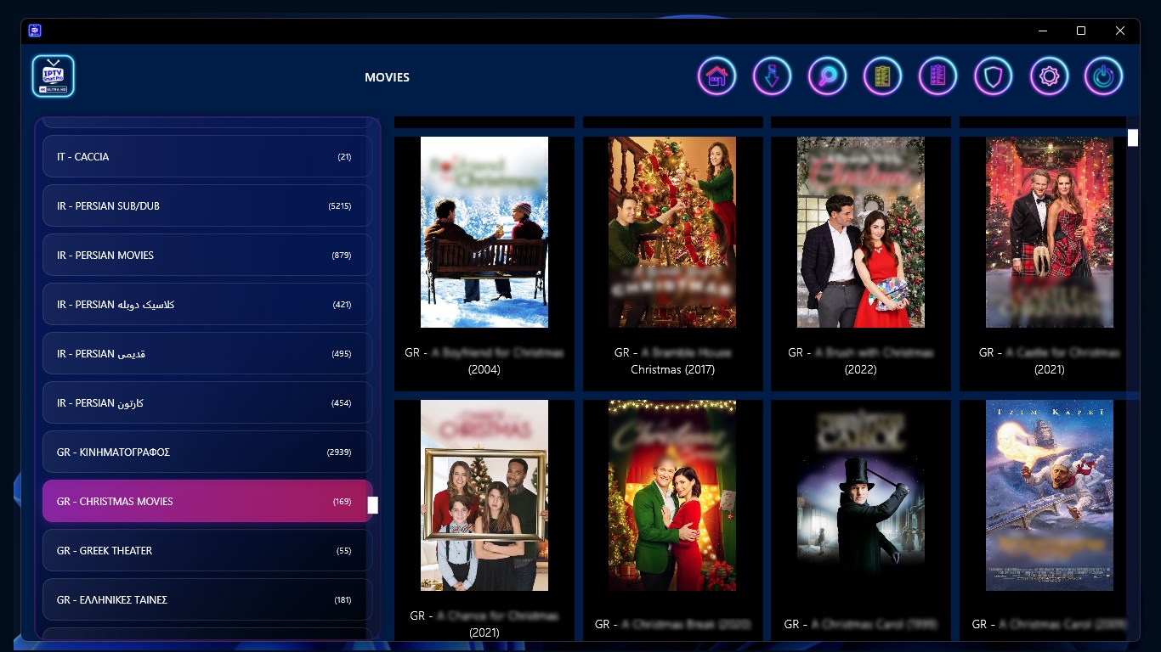This screenshot has height=652, width=1161.
Task: Open the GR - ΚΙΝΗΜΑΤΟΓΡΑΦΟΣ category
Action: 207,452
